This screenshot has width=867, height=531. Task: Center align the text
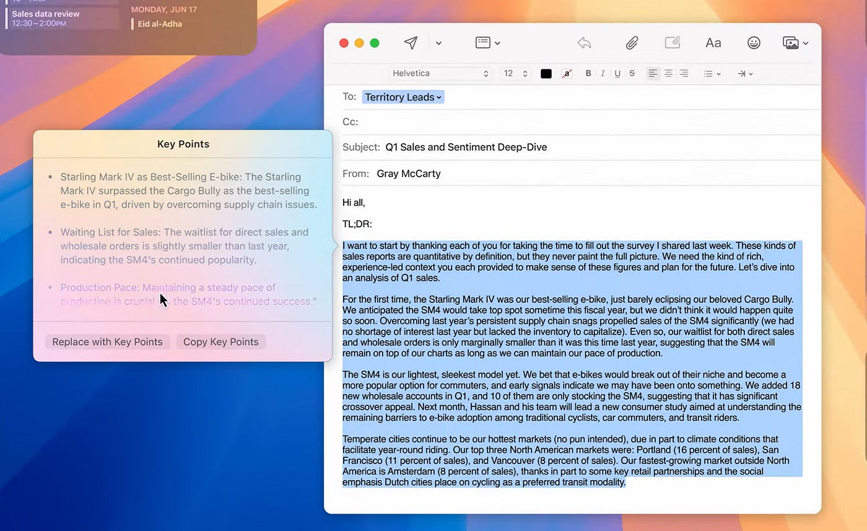coord(668,73)
